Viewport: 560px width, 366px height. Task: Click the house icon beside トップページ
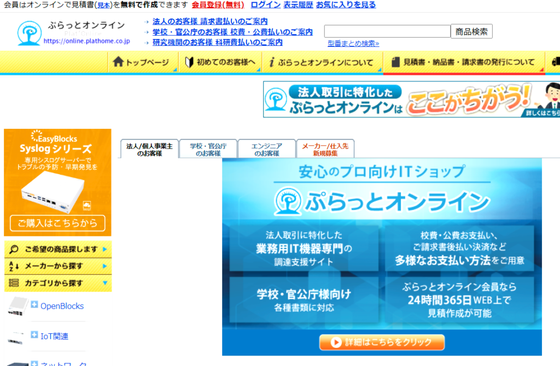118,62
